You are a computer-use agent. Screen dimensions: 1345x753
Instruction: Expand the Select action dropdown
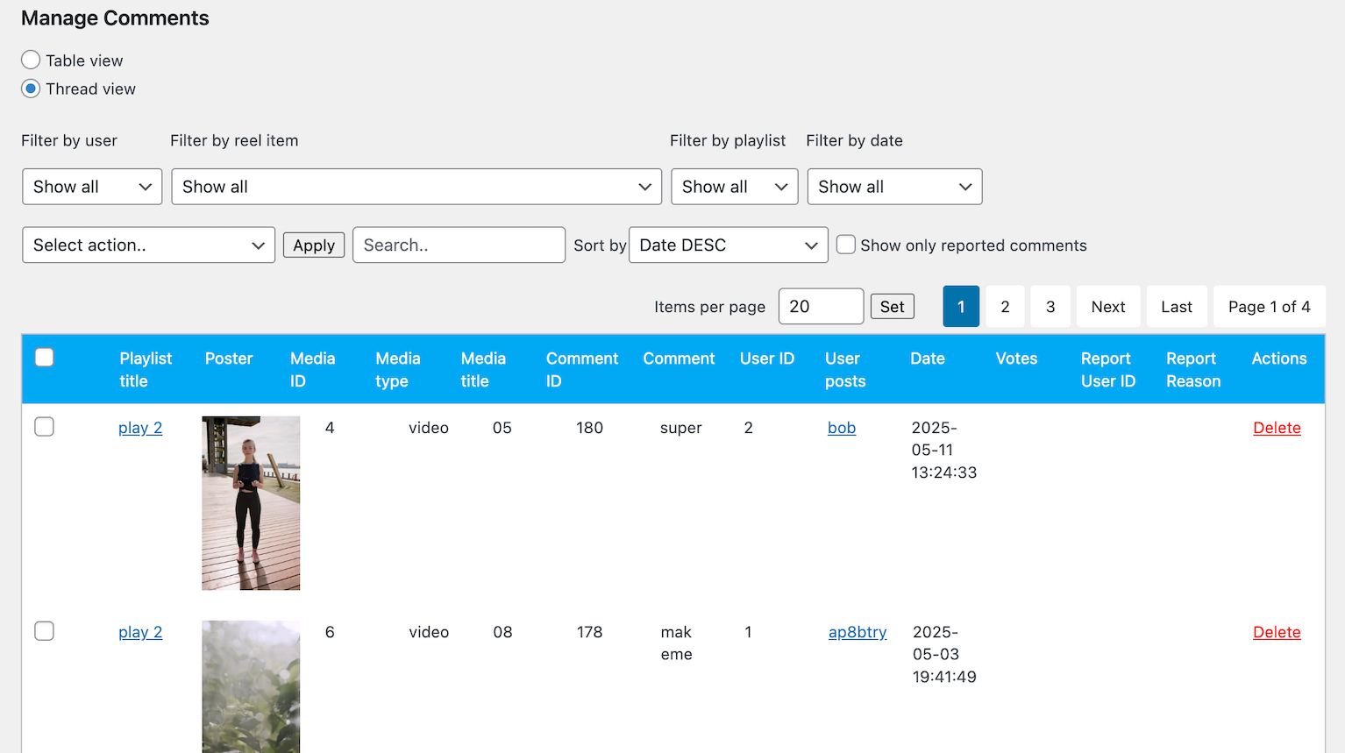coord(148,245)
